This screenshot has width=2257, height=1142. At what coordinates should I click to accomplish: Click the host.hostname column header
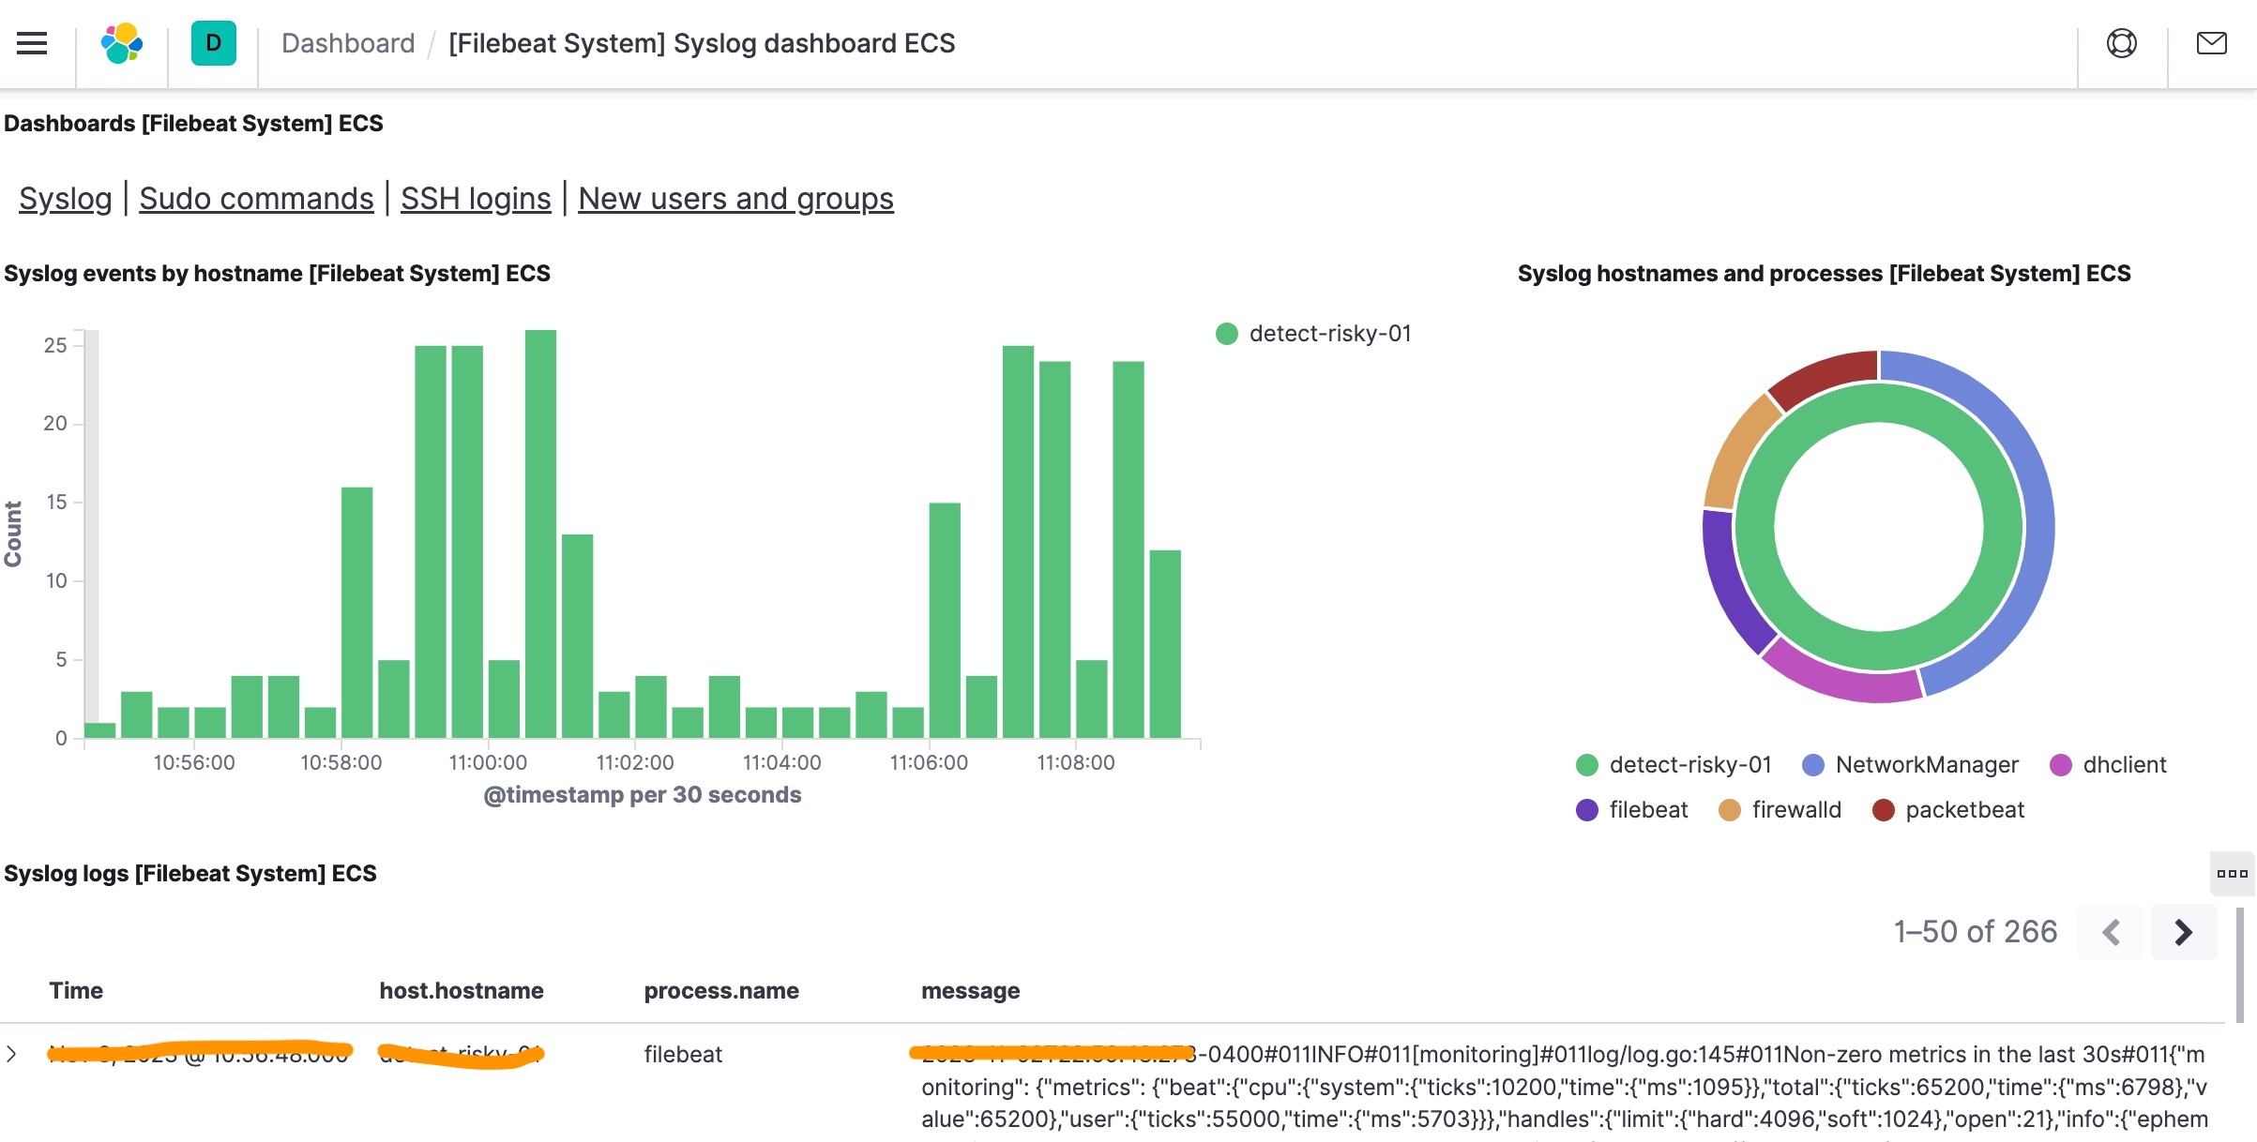[x=462, y=991]
